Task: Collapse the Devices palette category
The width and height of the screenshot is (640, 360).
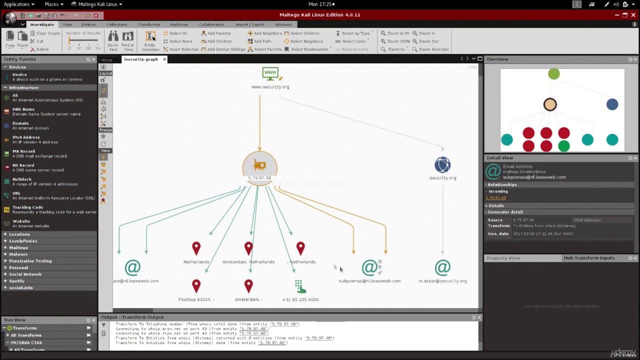Action: [x=5, y=67]
